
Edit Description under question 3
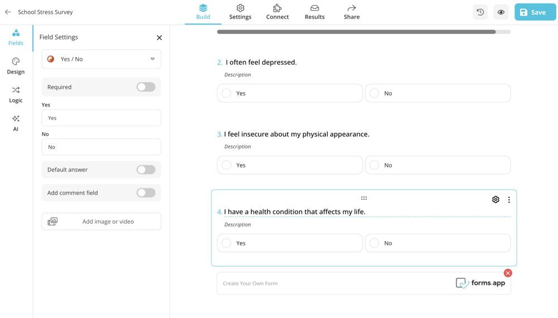237,147
